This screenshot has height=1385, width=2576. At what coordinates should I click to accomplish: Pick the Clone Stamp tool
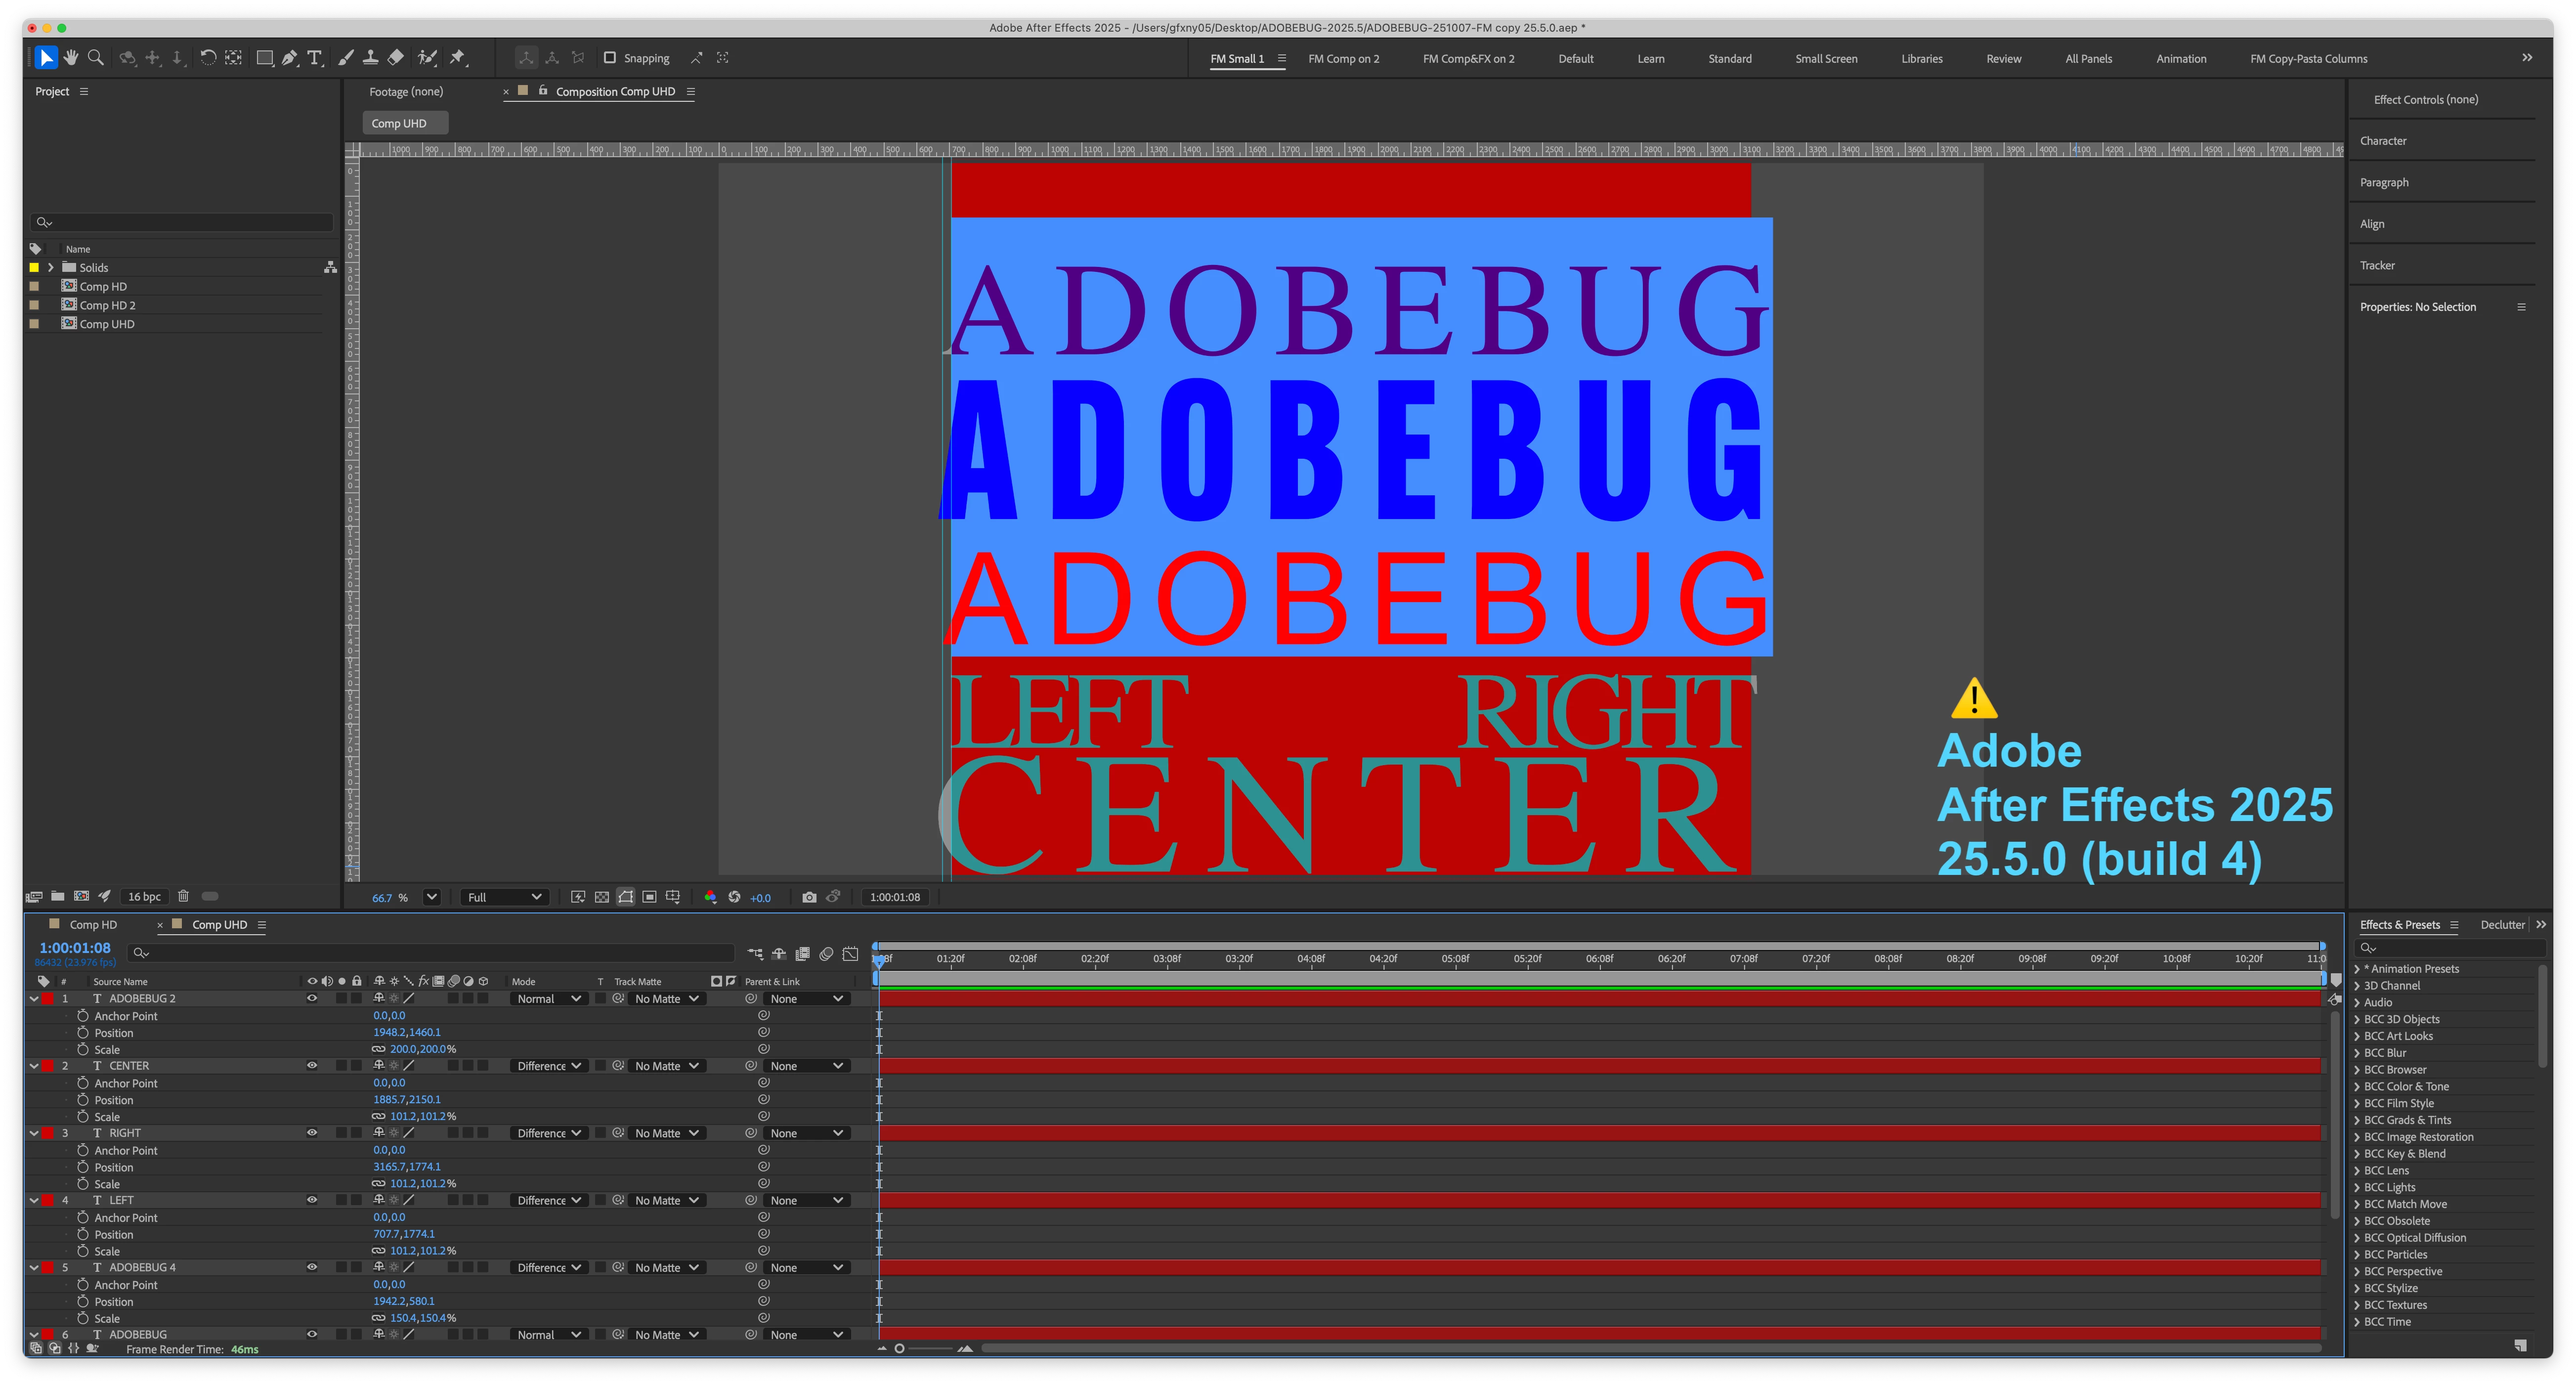tap(371, 58)
